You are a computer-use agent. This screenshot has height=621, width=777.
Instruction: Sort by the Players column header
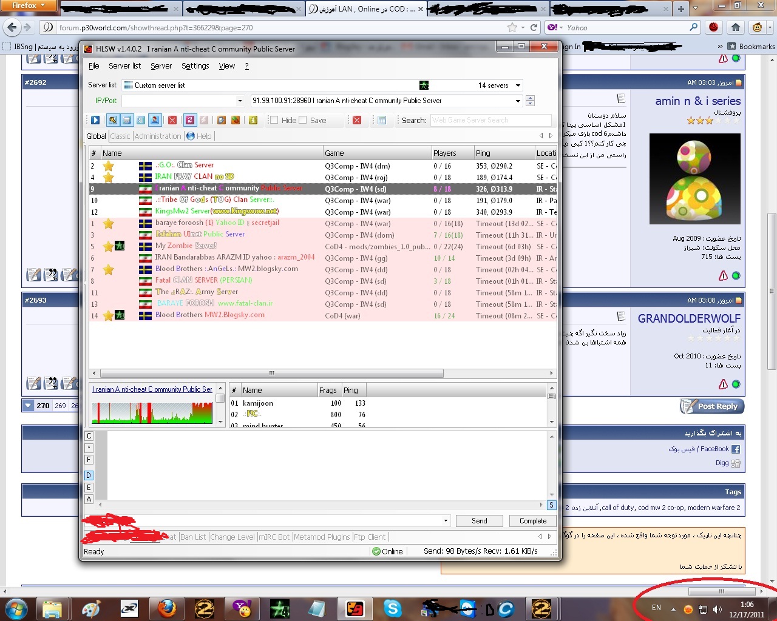(452, 153)
